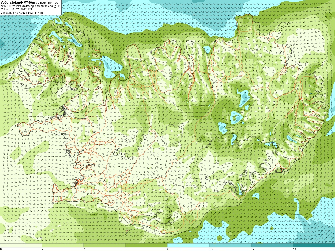This screenshot has height=251, width=335.
Task: Click the '4' label on the color scale
Action: pos(85,249)
